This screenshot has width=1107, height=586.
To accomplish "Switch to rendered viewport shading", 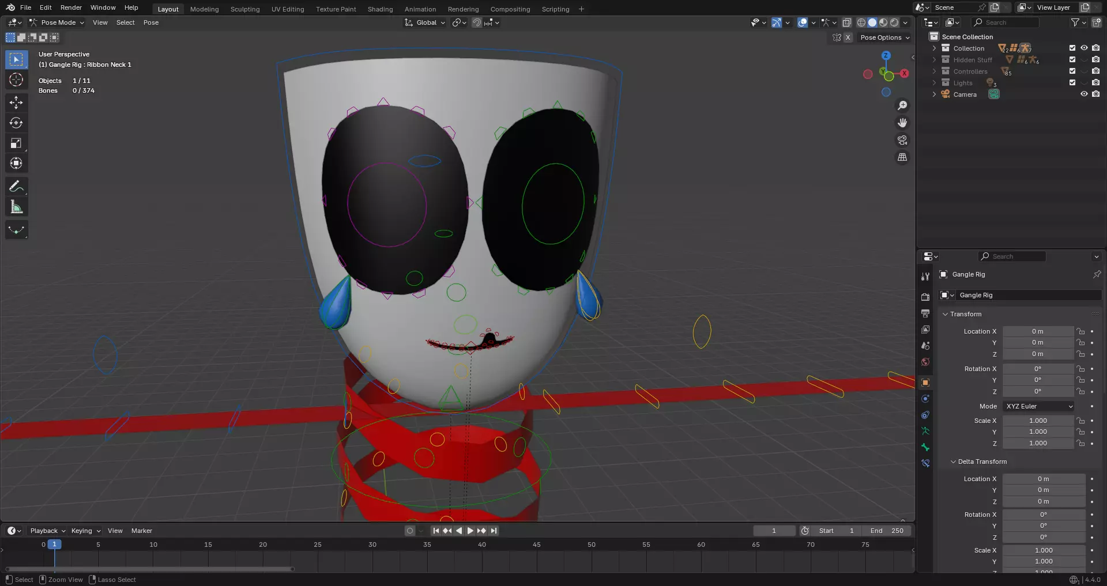I will coord(894,22).
